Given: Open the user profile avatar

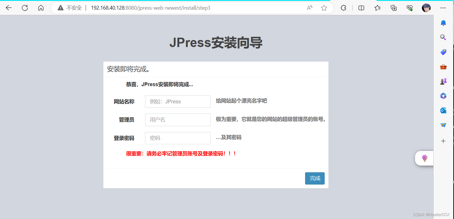Looking at the screenshot, I should point(426,8).
